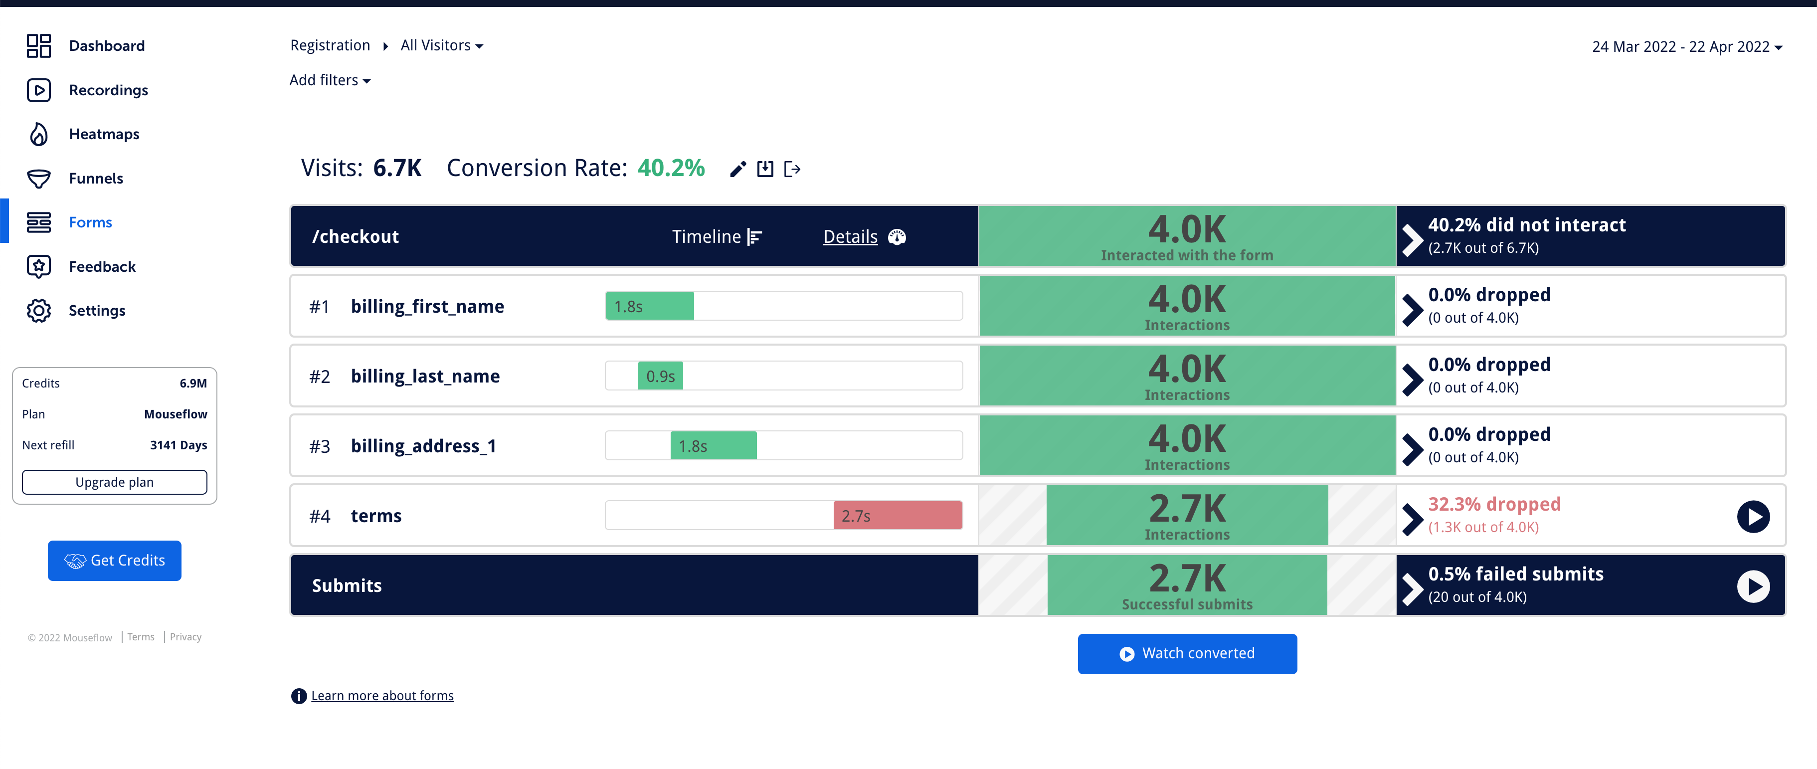Open Heatmaps from the sidebar
This screenshot has height=769, width=1817.
coord(104,134)
